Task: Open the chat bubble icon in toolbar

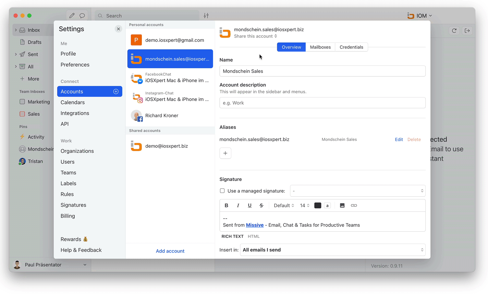Action: tap(82, 16)
